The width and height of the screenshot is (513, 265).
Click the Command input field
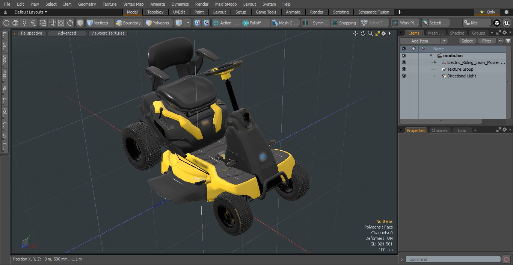tap(453, 259)
